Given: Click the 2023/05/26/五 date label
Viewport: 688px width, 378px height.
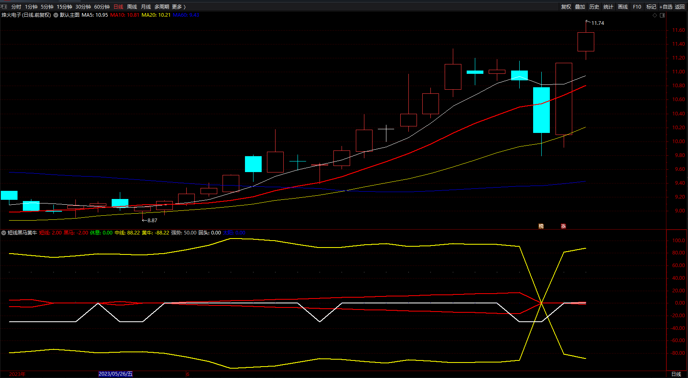Looking at the screenshot, I should point(116,374).
